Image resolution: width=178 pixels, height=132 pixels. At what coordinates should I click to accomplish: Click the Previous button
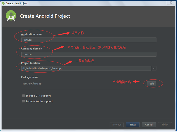click(x=117, y=125)
